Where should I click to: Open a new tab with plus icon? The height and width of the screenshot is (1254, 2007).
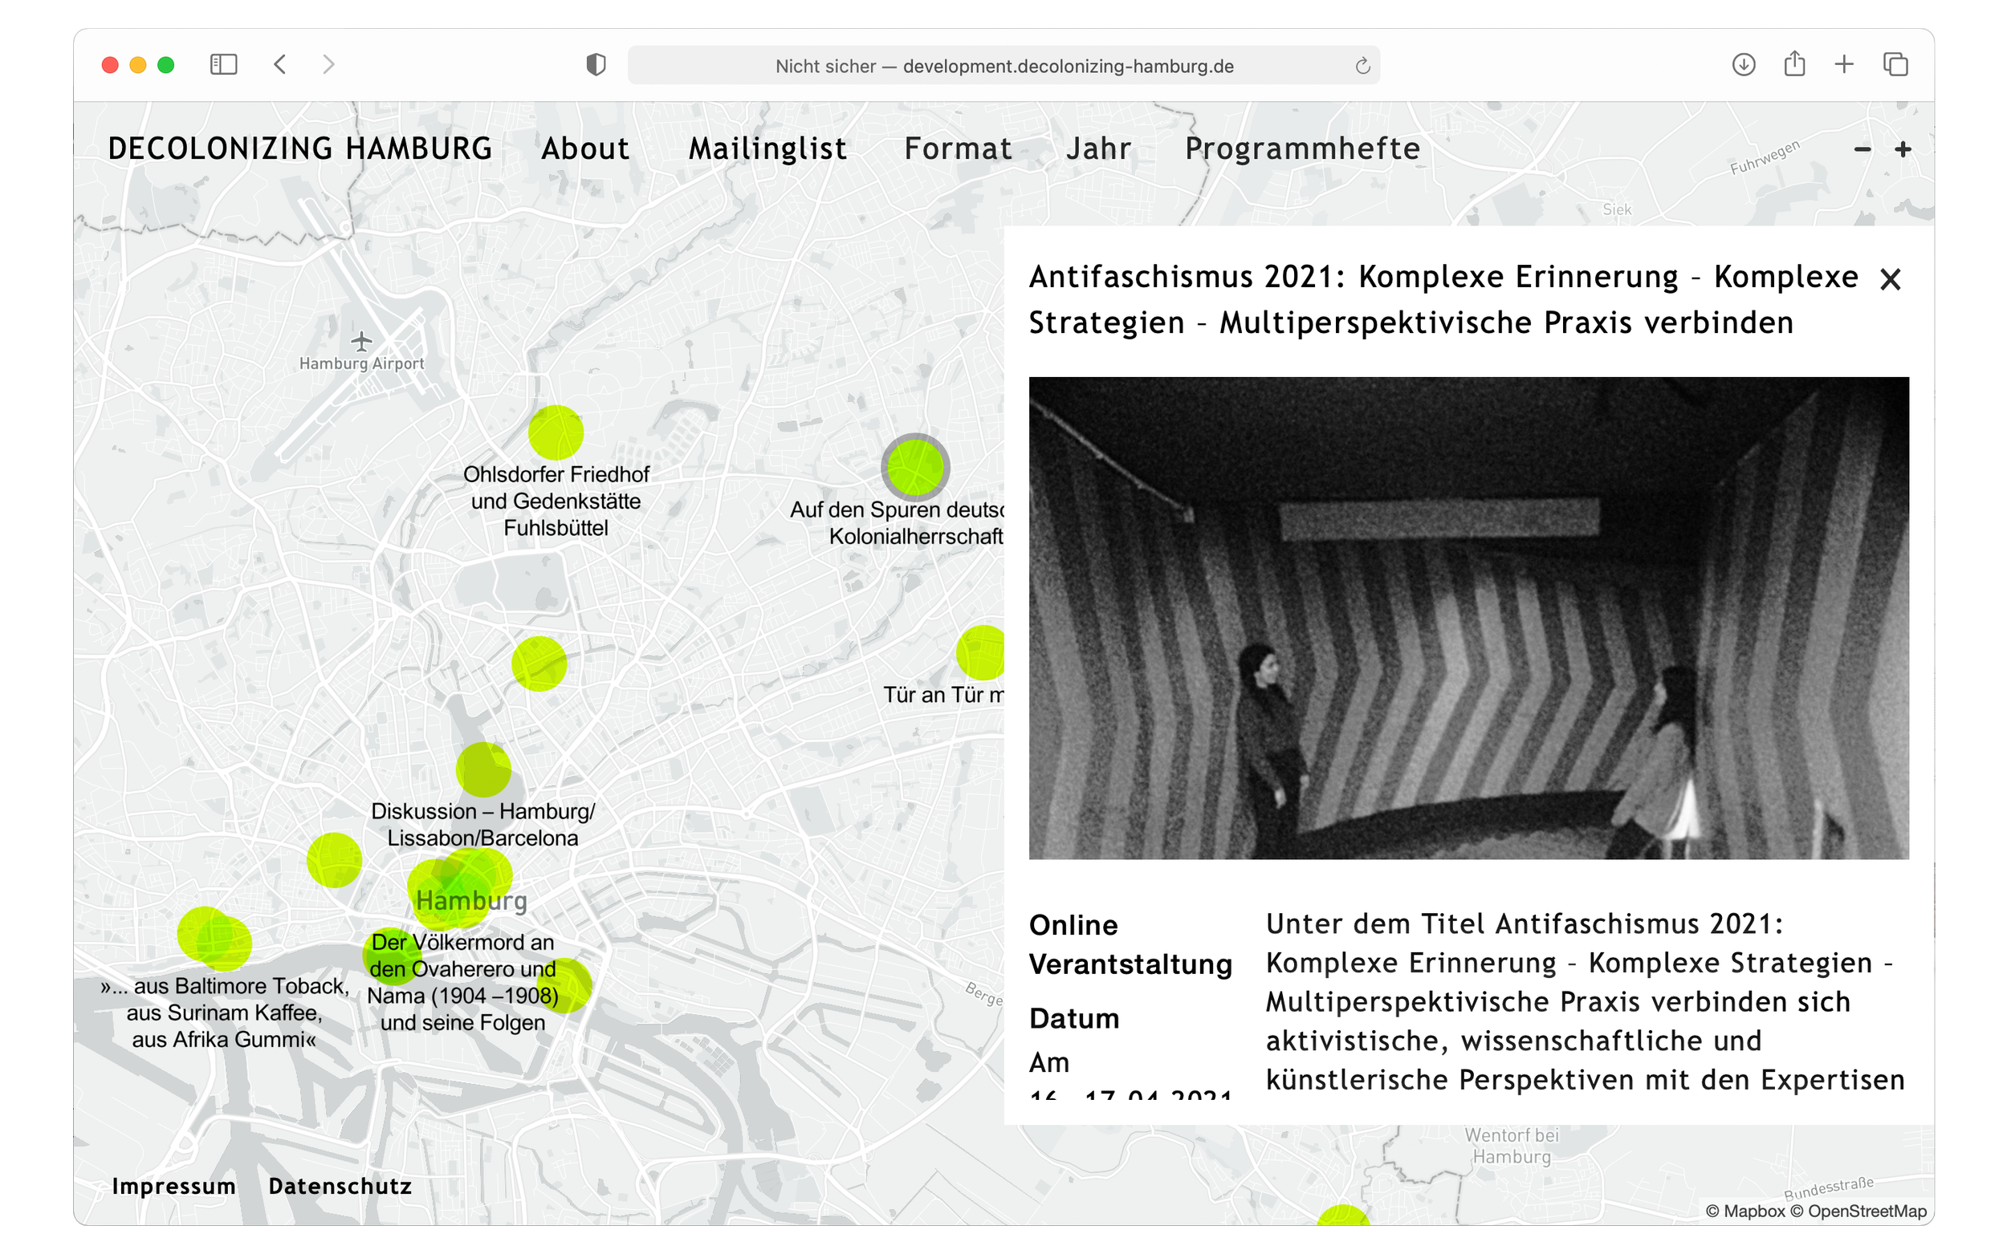pyautogui.click(x=1843, y=64)
